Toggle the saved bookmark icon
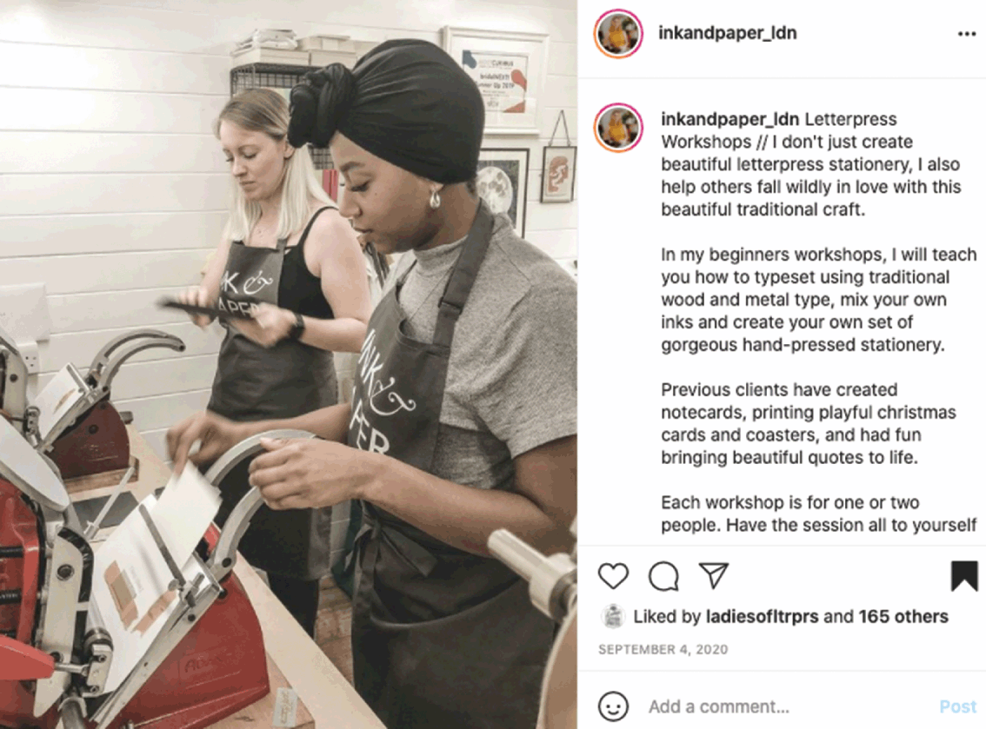 click(x=964, y=576)
